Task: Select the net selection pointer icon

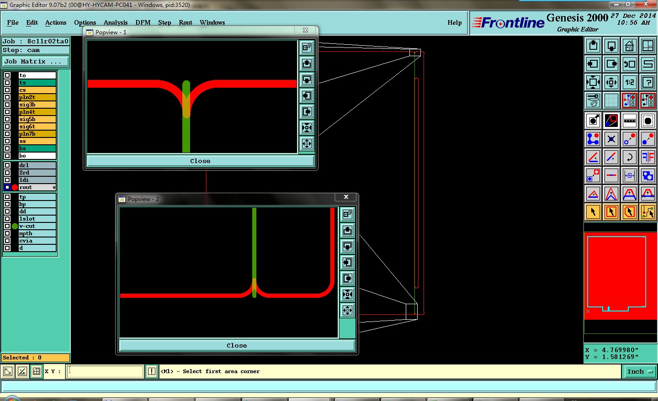Action: coord(648,212)
